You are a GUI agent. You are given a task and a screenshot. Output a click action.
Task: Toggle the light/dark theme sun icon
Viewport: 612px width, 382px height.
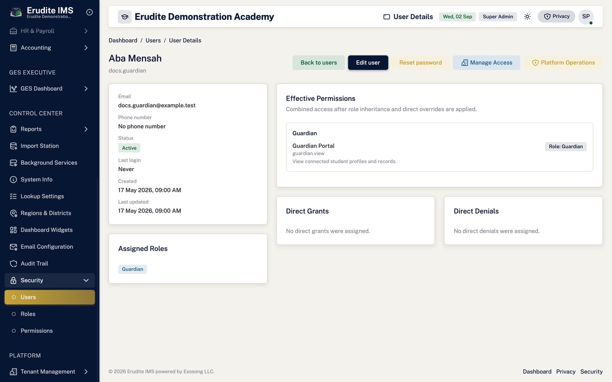[x=527, y=16]
